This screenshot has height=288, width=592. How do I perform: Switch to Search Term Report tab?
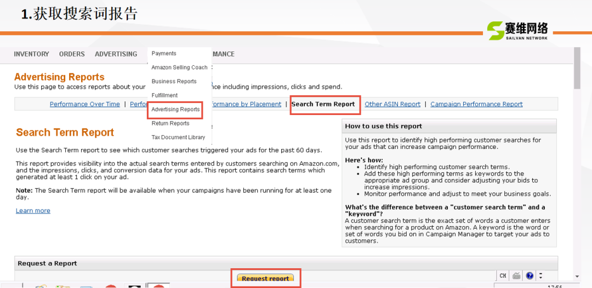click(x=323, y=104)
